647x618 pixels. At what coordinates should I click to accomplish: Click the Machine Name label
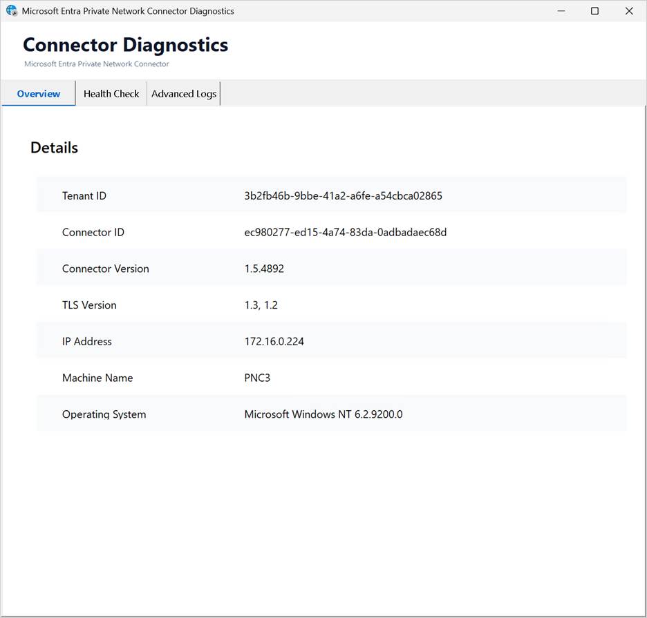coord(97,378)
